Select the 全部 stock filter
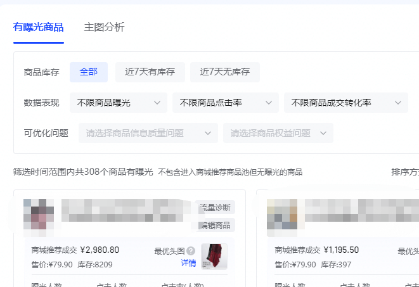 point(89,72)
